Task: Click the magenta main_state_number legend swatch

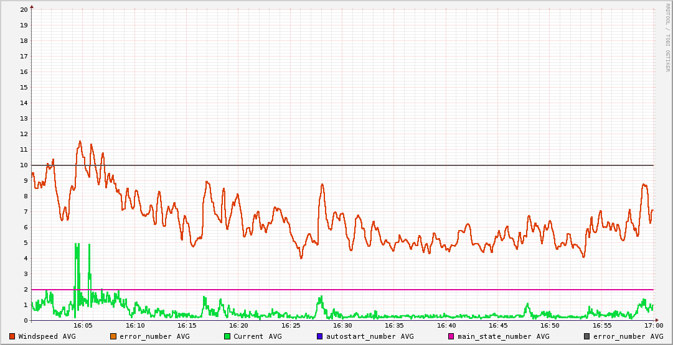Action: tap(451, 336)
